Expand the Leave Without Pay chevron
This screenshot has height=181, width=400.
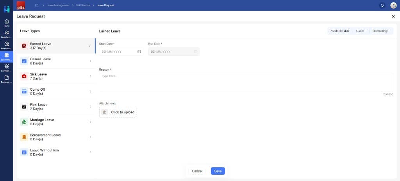click(91, 152)
